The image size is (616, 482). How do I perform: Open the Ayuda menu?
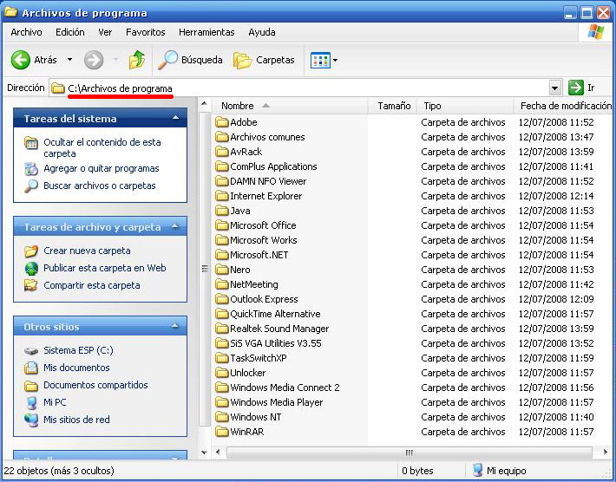tap(262, 32)
